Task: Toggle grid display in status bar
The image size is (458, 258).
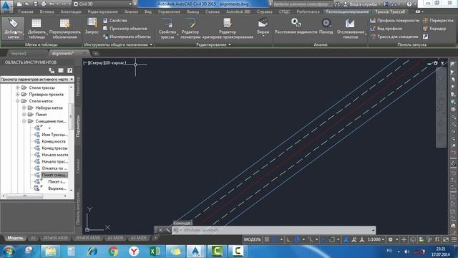Action: 267,239
